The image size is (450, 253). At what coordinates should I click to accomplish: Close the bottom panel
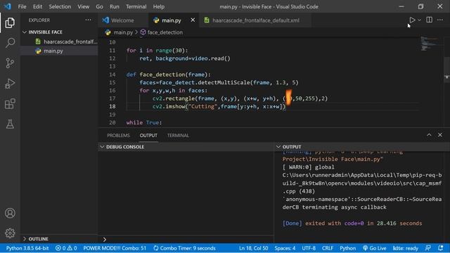(440, 135)
